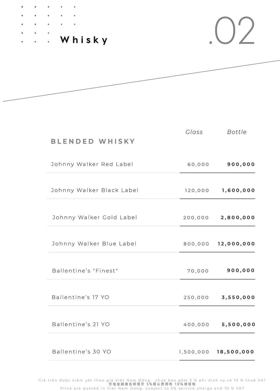The image size is (280, 391).
Task: Select Johnny Walker Gold Label item
Action: click(x=95, y=217)
